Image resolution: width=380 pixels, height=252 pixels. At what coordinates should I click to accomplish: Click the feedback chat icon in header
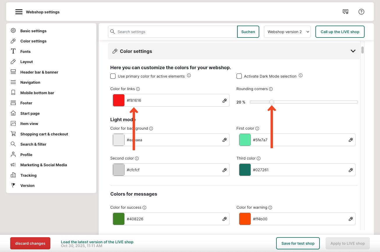point(345,12)
